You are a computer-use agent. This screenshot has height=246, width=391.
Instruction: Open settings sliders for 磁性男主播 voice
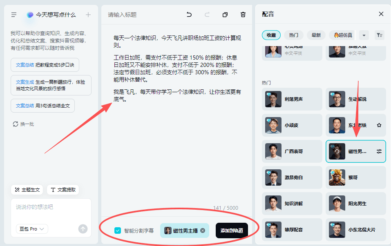(379, 151)
